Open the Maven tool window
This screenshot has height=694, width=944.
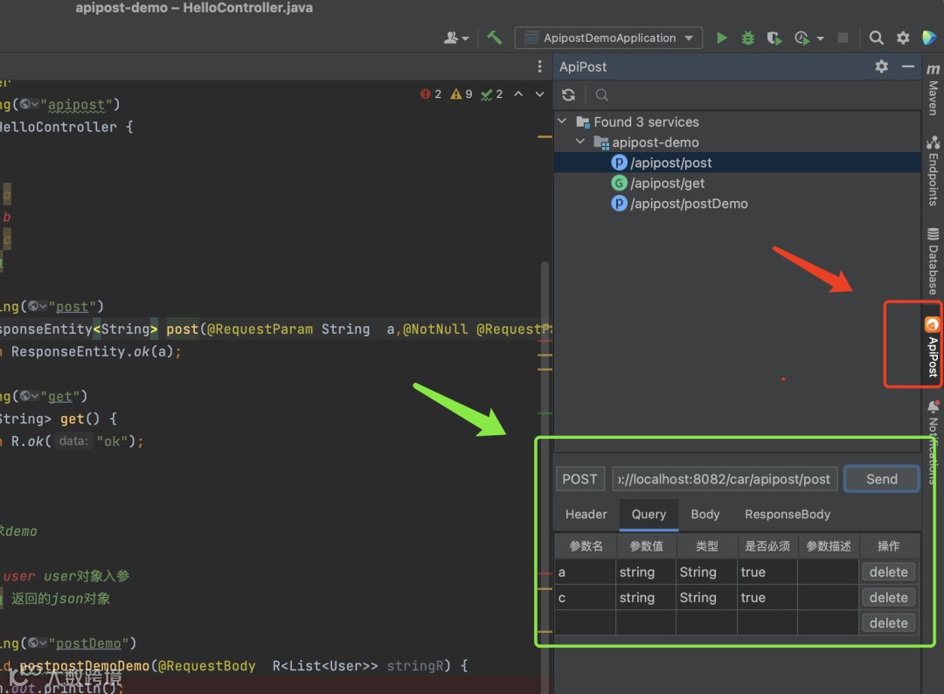click(934, 89)
